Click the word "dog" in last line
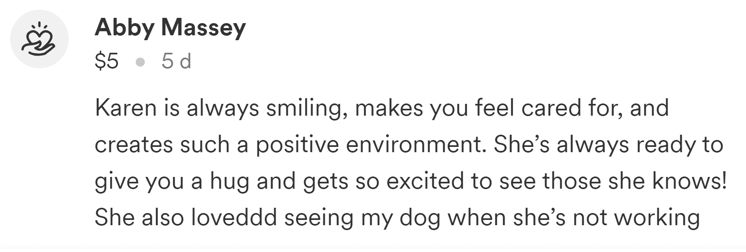746x252 pixels. coord(420,218)
